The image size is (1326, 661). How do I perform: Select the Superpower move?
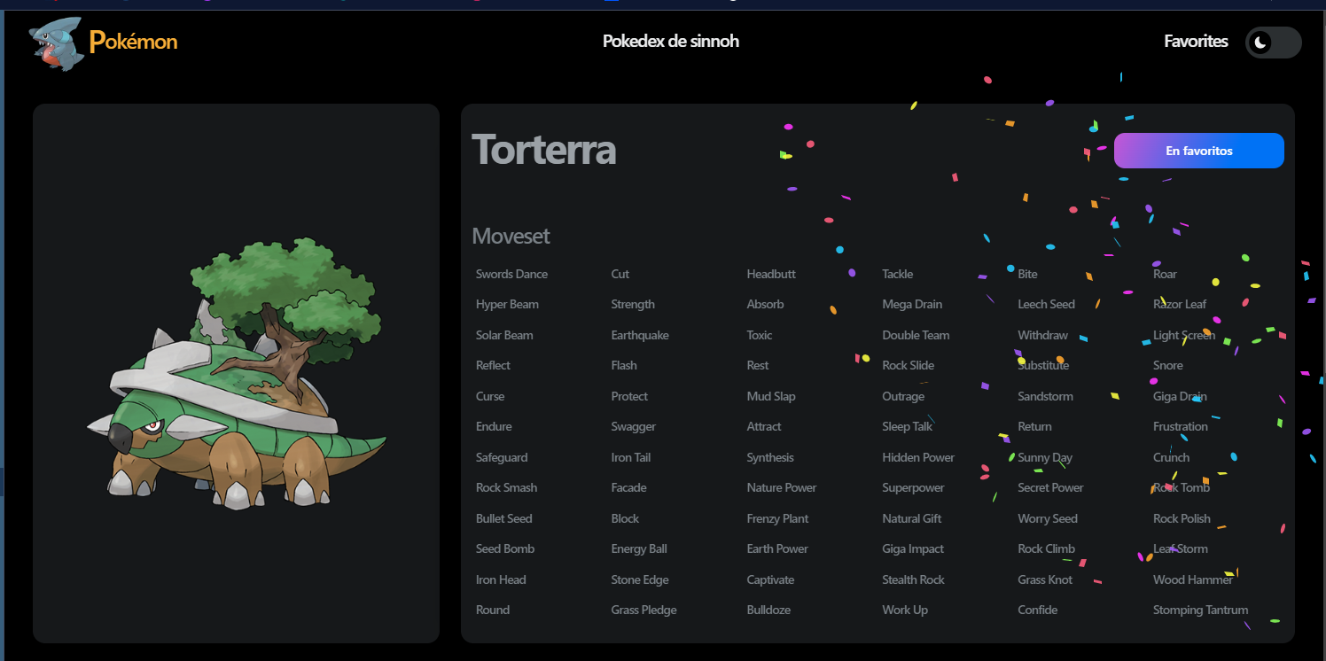[x=913, y=487]
